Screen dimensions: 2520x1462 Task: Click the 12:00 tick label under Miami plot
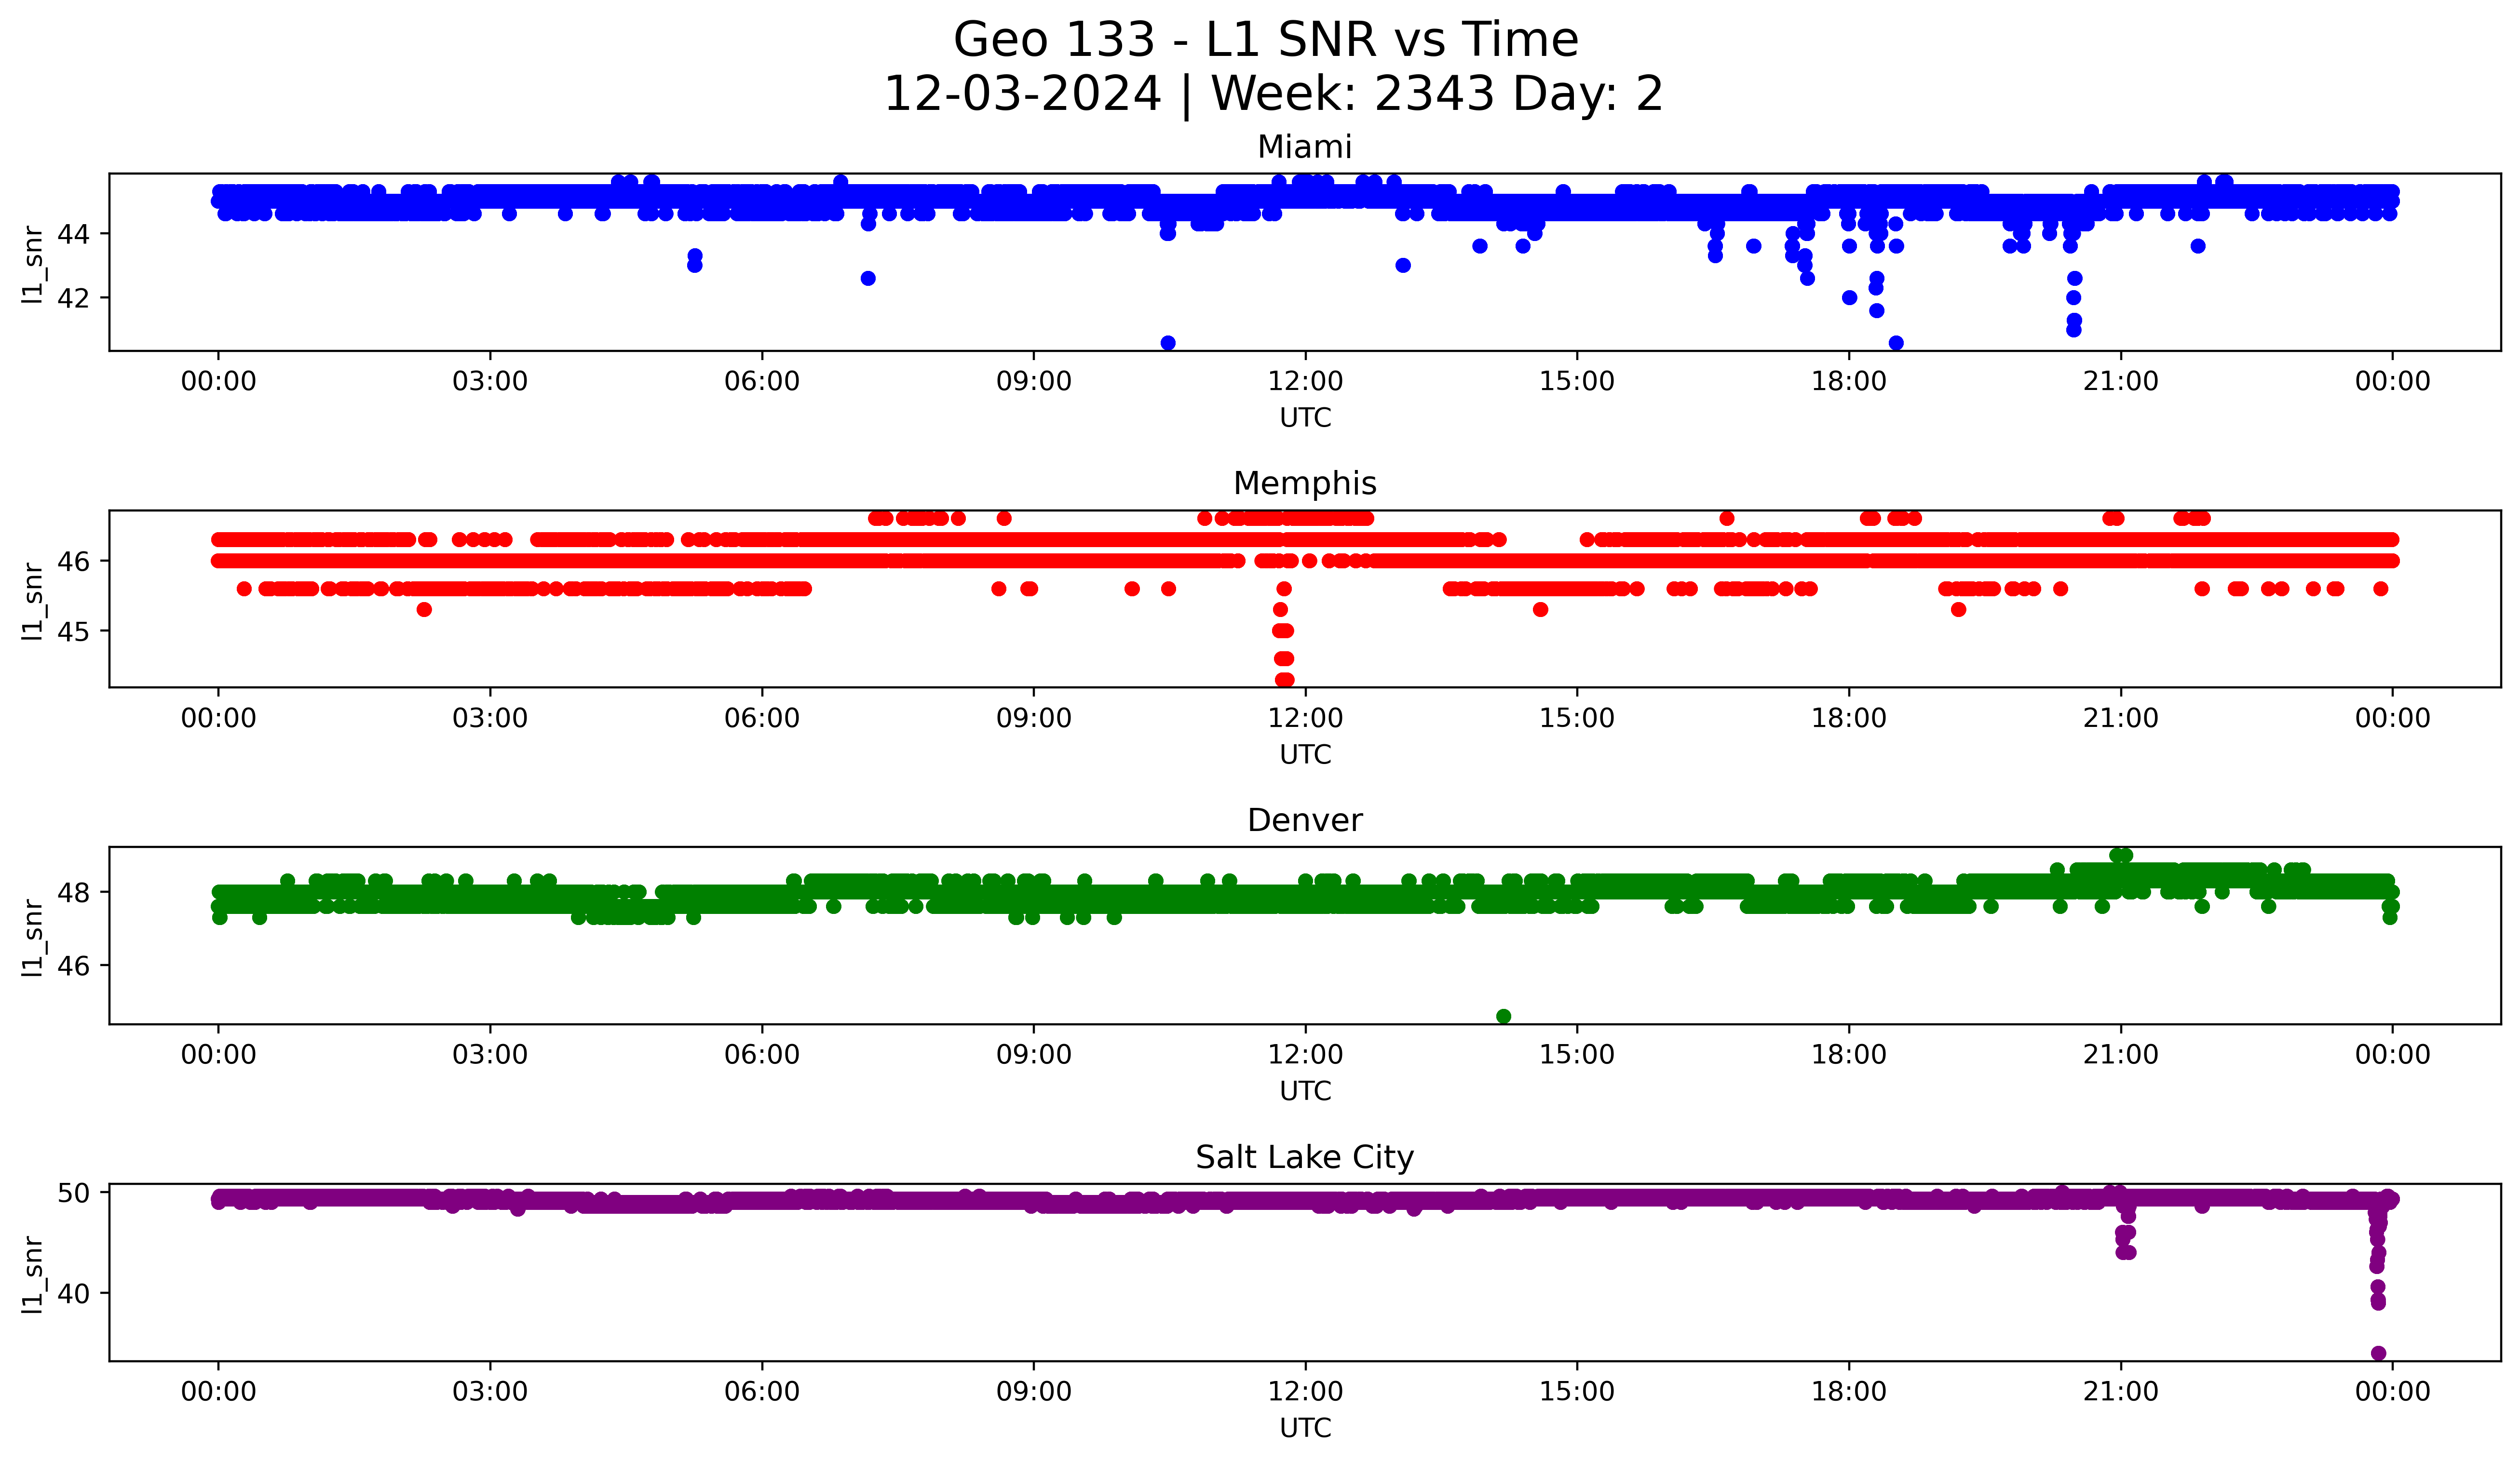(1305, 382)
